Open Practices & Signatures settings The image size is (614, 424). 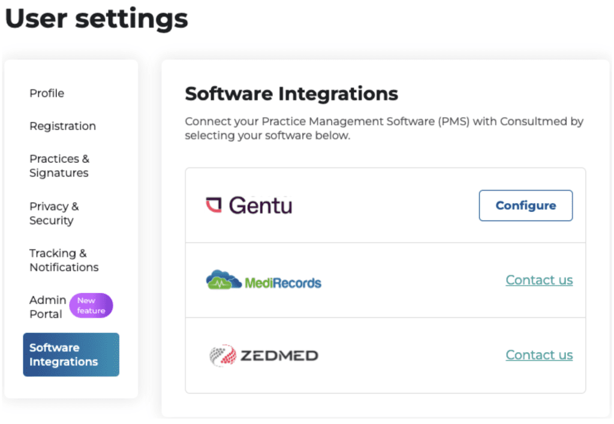tap(59, 165)
